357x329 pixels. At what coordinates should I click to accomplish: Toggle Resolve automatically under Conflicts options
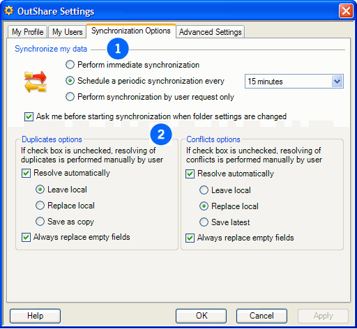(190, 174)
